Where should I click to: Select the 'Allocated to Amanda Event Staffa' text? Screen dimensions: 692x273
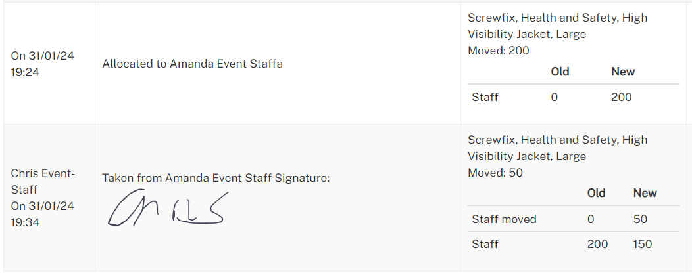(x=193, y=64)
